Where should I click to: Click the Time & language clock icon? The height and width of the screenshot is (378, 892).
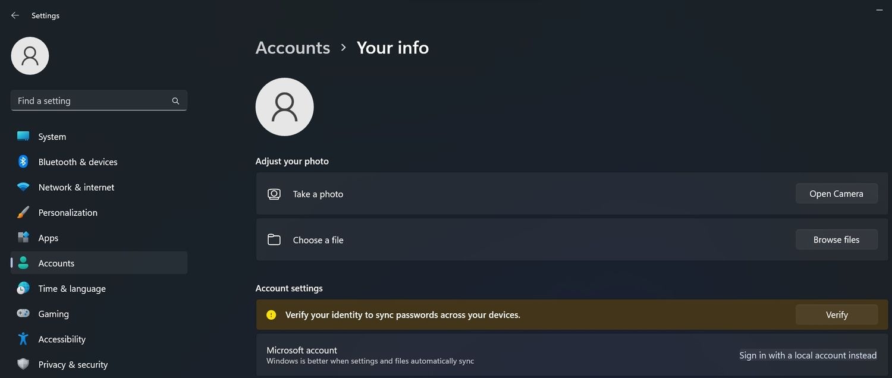point(23,288)
